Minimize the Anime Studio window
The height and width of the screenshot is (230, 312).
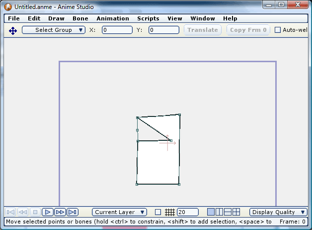269,5
